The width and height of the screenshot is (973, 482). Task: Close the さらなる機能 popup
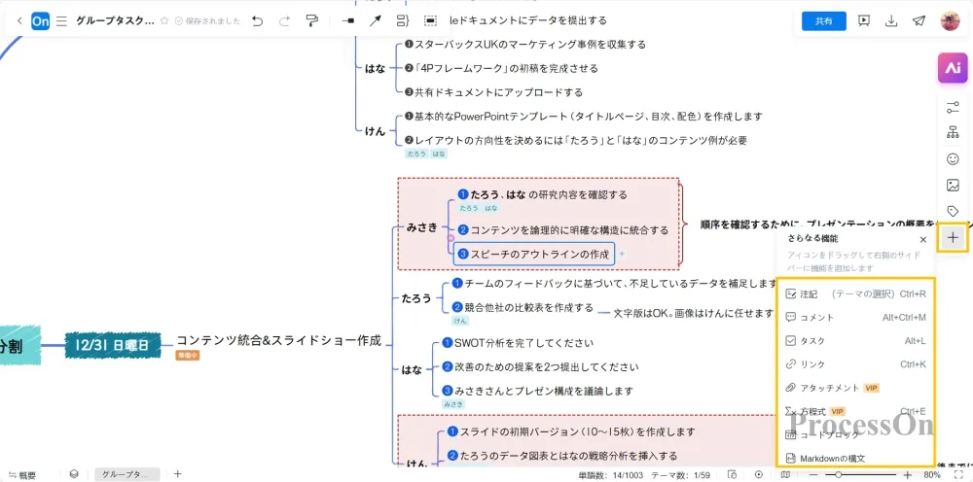click(x=922, y=238)
